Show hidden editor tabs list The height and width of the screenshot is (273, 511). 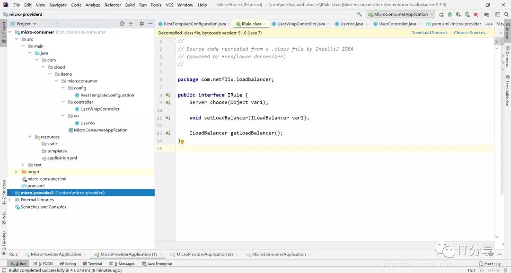click(489, 24)
